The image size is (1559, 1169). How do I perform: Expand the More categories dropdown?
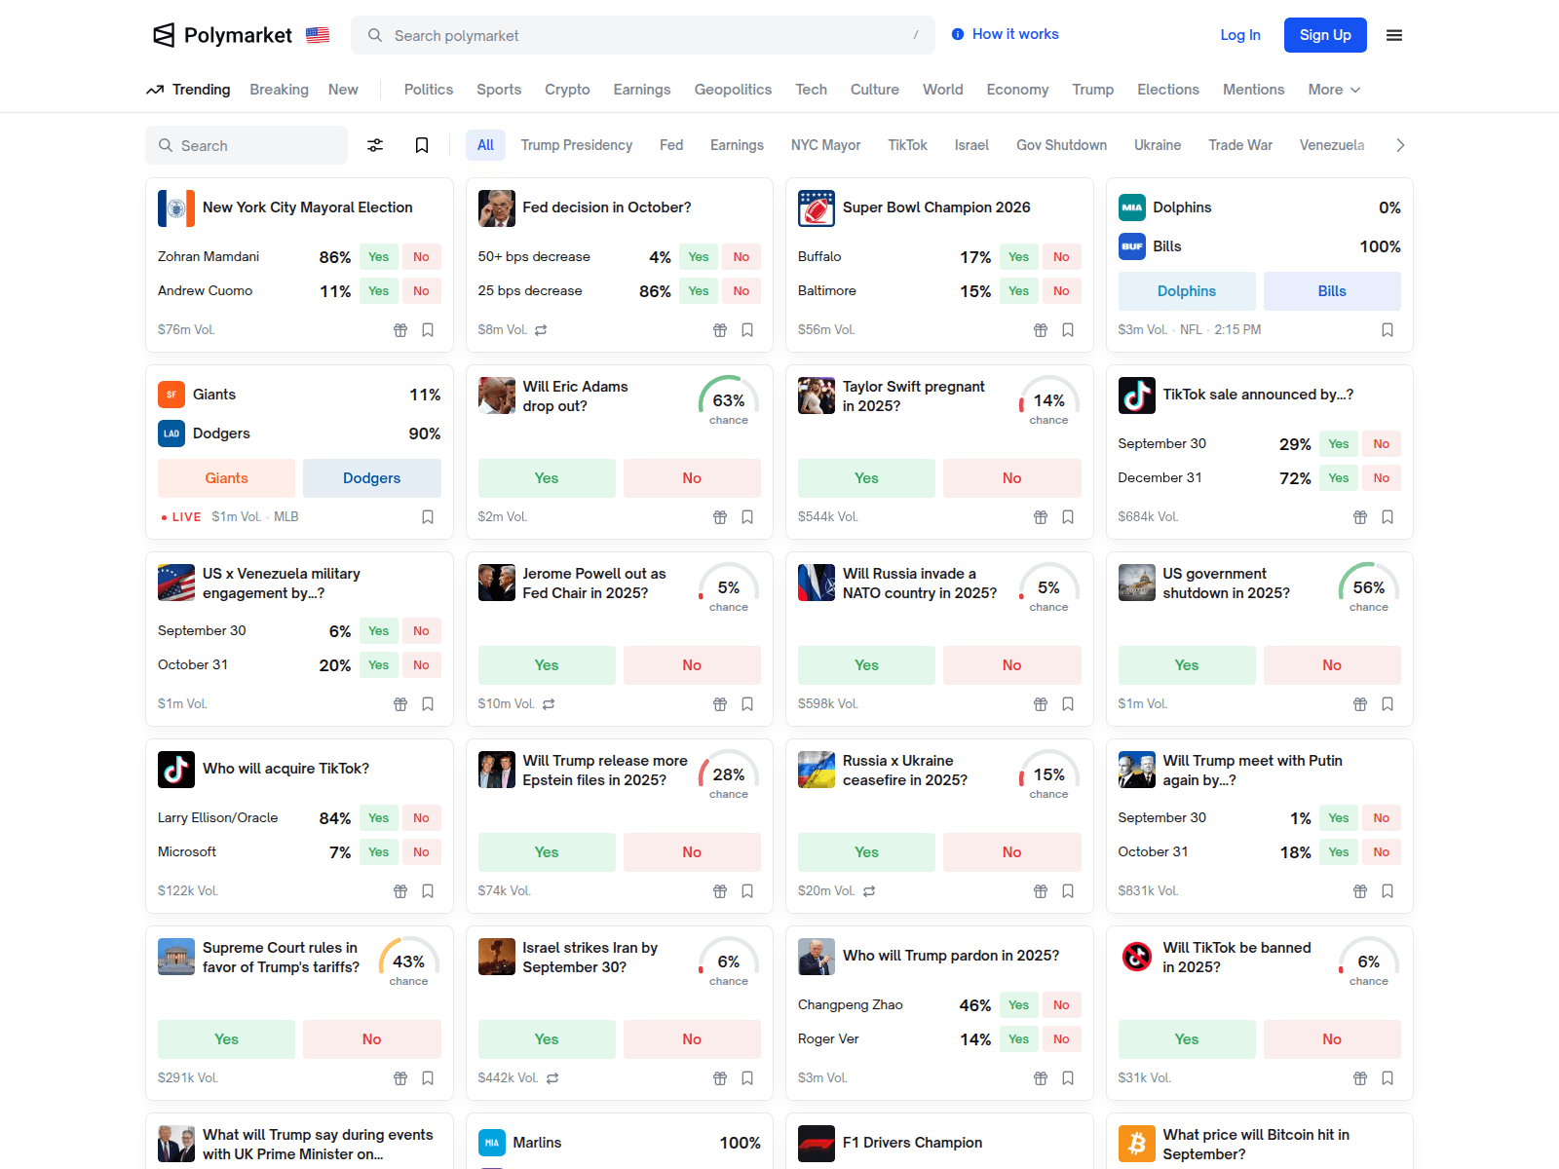coord(1334,90)
